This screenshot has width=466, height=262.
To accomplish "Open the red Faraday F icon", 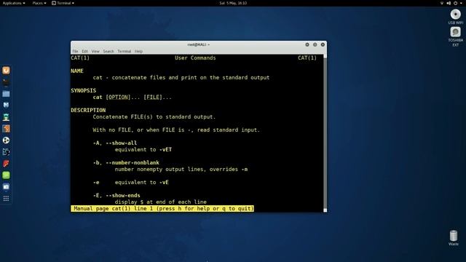I will click(x=6, y=163).
